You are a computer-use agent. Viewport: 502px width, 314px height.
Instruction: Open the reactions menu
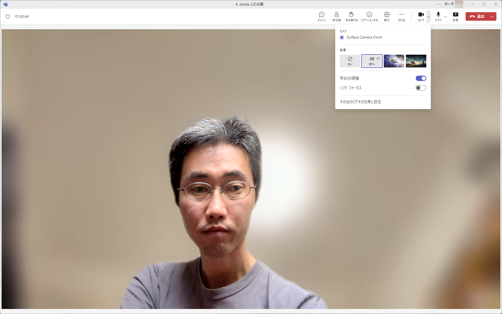tap(369, 16)
